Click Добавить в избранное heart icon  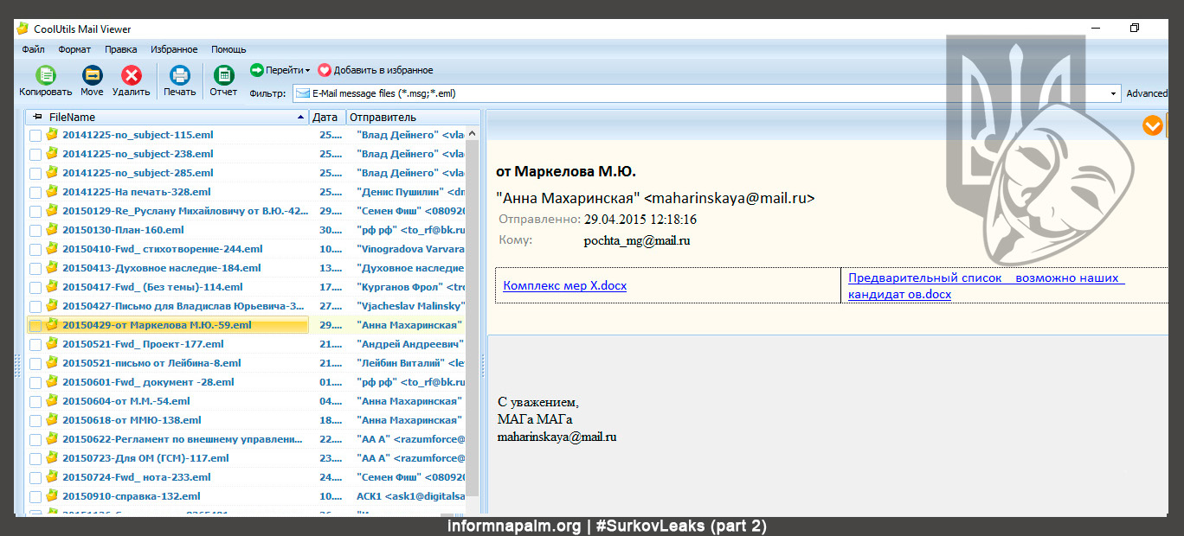[x=325, y=70]
